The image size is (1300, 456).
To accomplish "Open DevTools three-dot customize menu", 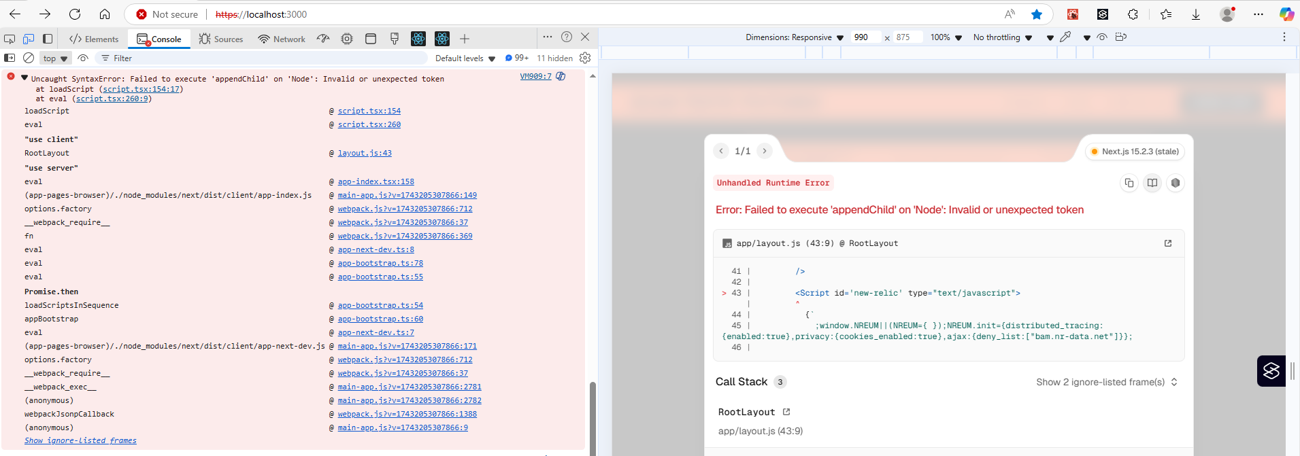I will (x=548, y=37).
